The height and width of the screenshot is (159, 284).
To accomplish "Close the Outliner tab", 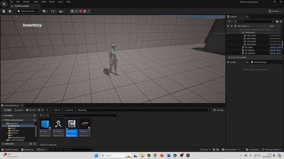I will click(x=247, y=17).
